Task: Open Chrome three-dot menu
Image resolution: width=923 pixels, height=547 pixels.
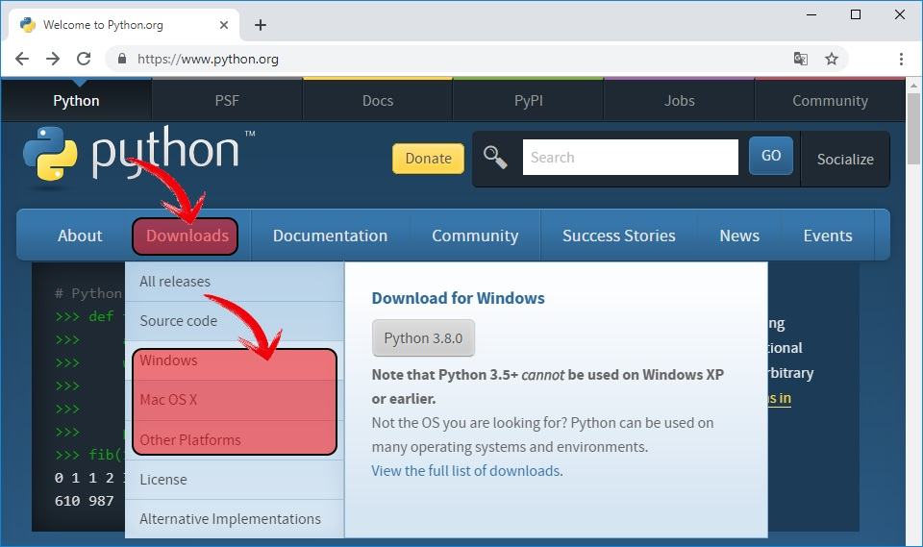Action: 901,59
